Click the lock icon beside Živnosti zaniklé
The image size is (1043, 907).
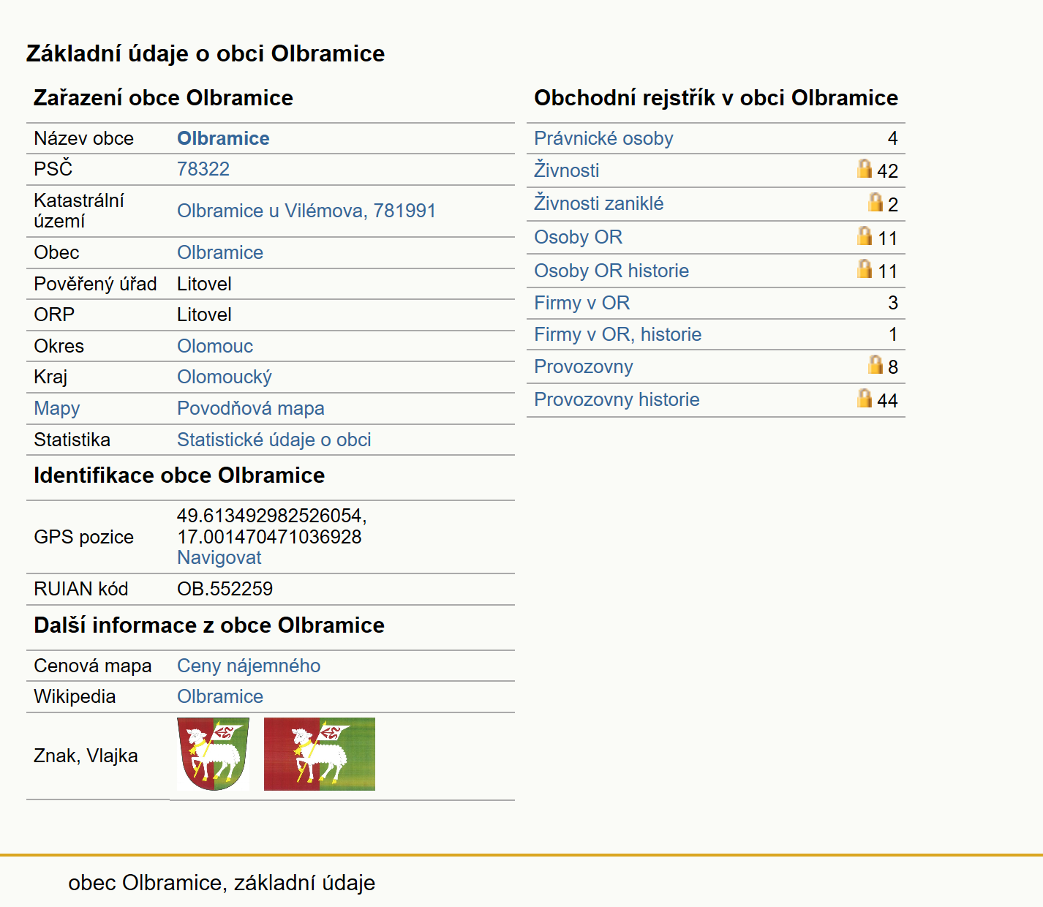click(876, 202)
